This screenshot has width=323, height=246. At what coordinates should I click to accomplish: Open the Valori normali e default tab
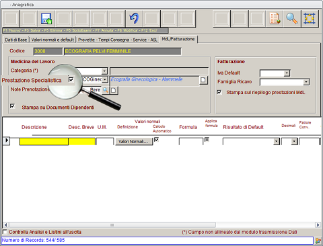coord(52,40)
